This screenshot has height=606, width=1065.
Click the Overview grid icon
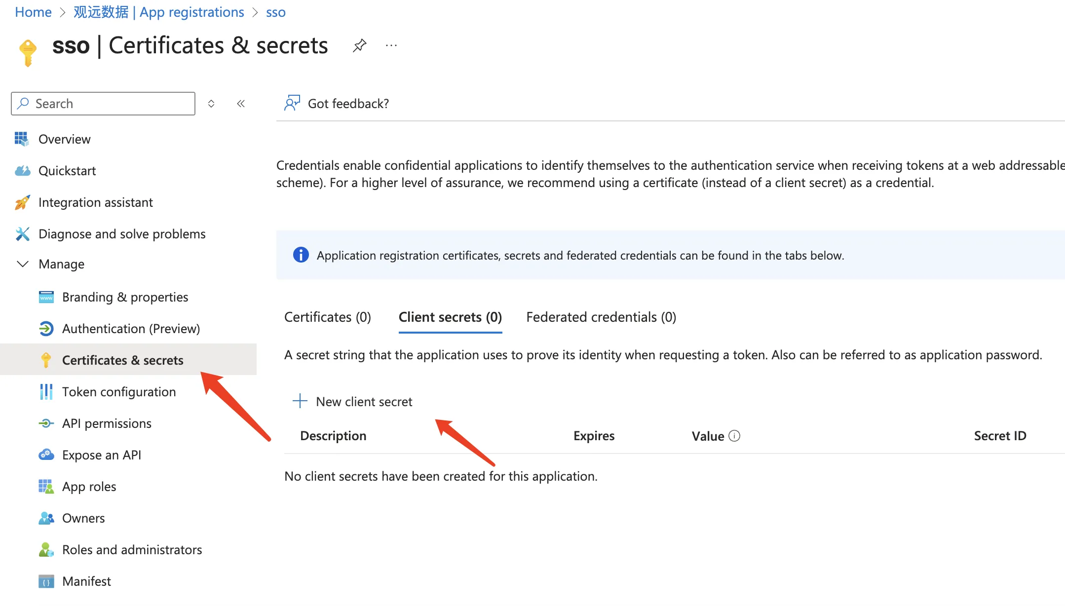pyautogui.click(x=22, y=139)
